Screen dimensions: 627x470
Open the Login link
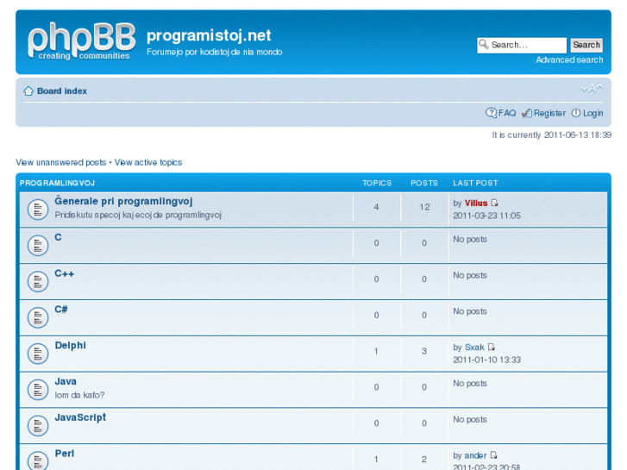(x=593, y=113)
